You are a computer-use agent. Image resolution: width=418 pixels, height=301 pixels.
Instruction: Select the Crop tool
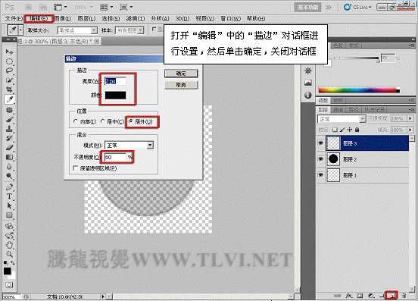point(9,89)
